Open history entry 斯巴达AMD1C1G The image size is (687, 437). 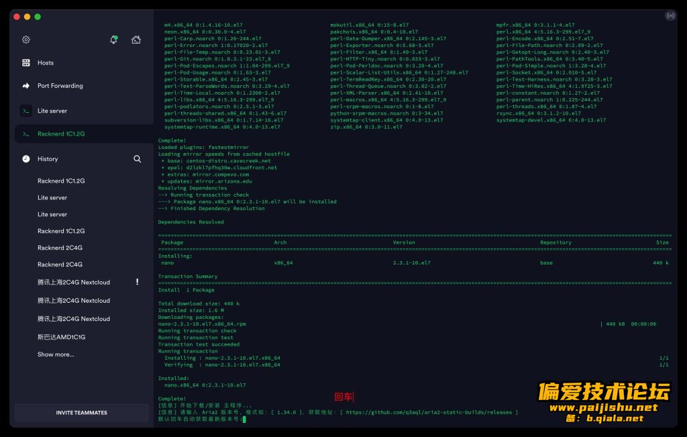61,337
